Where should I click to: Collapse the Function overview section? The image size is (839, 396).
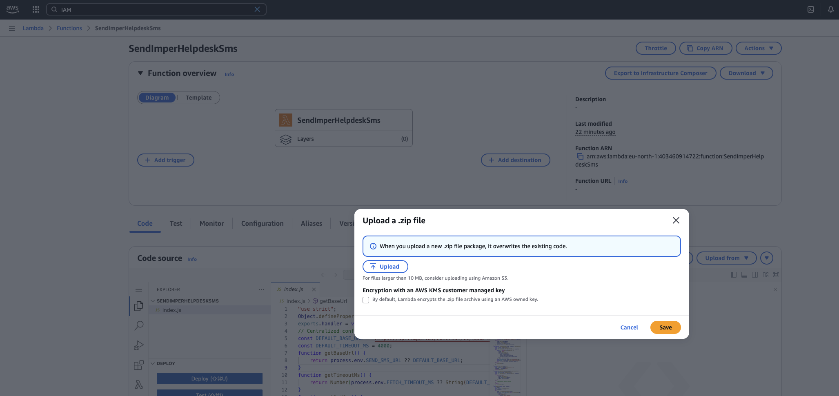tap(140, 73)
